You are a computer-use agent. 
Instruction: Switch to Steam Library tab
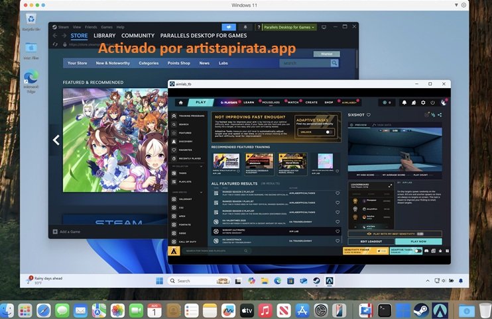click(105, 36)
